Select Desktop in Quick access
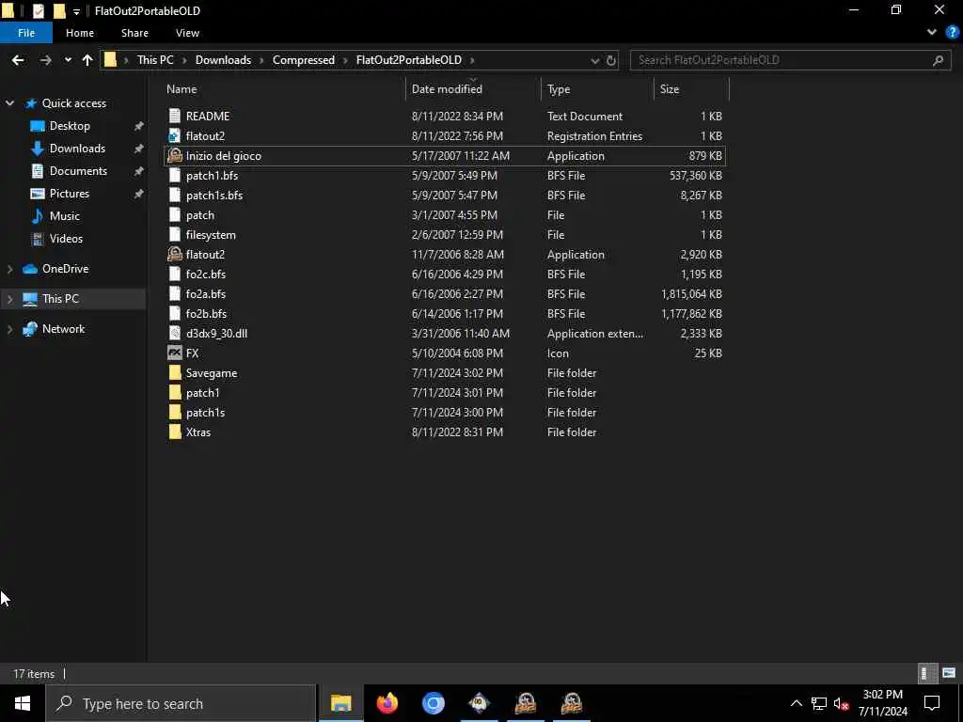963x722 pixels. [70, 126]
